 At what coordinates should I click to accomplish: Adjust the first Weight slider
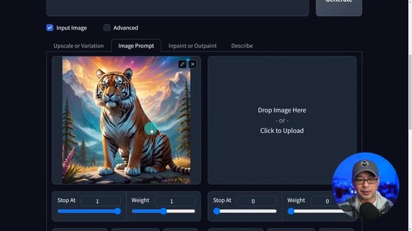pyautogui.click(x=164, y=211)
